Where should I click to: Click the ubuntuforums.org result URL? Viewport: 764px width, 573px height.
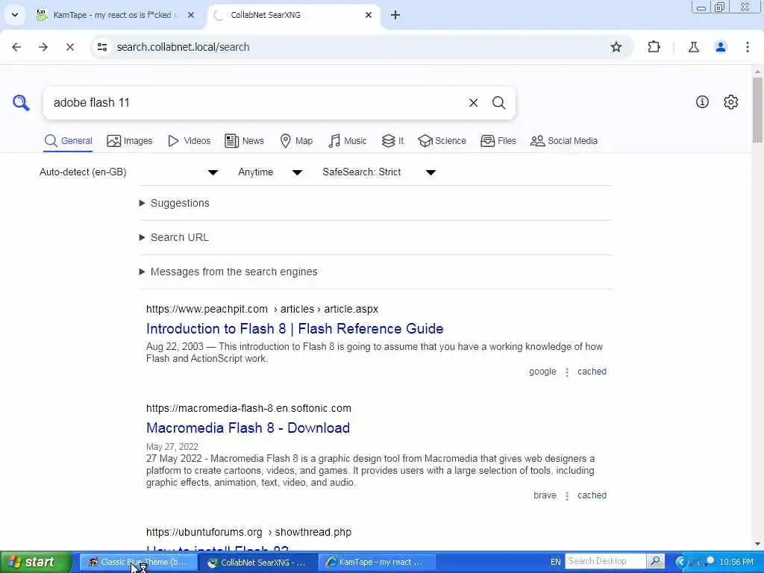(248, 532)
